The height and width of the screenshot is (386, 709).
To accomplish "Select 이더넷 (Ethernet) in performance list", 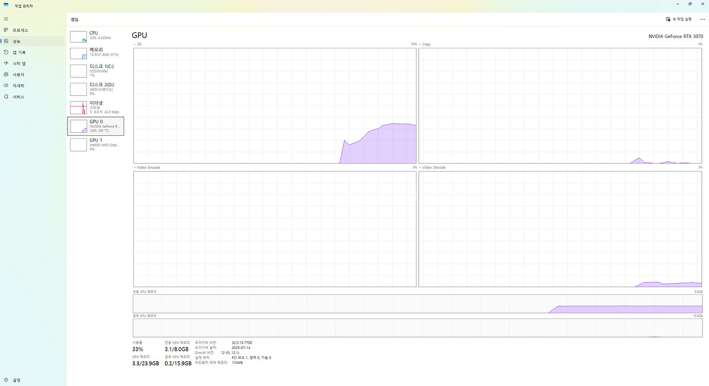I will pos(96,107).
